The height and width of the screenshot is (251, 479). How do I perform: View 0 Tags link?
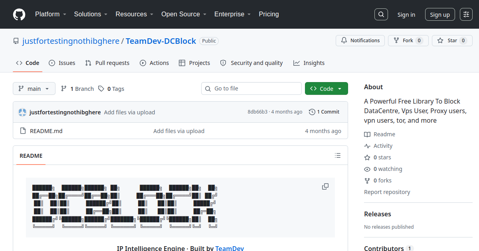point(111,89)
